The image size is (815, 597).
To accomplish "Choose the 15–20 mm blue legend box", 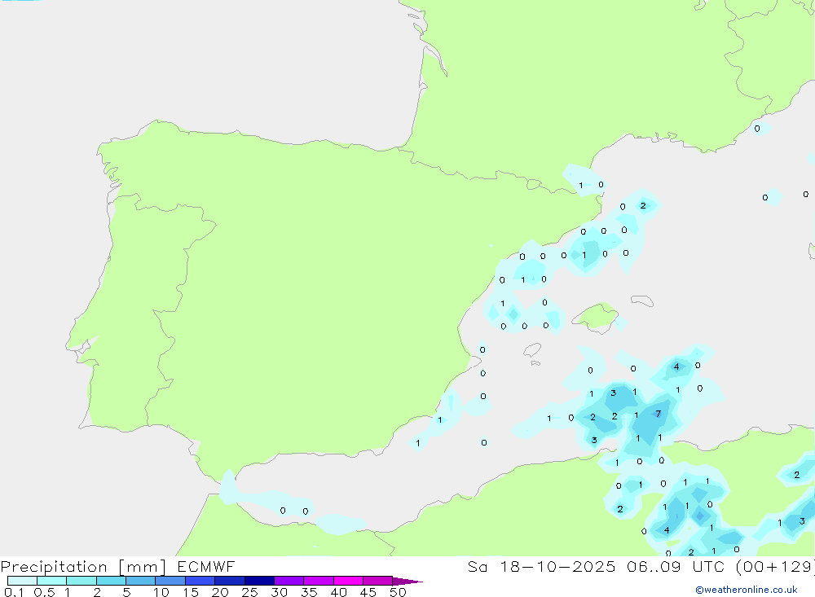I will [200, 581].
